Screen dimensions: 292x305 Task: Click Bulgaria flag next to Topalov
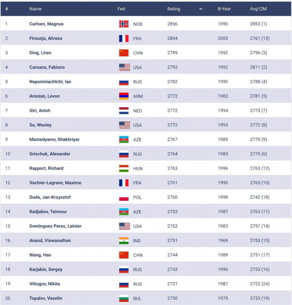point(124,298)
